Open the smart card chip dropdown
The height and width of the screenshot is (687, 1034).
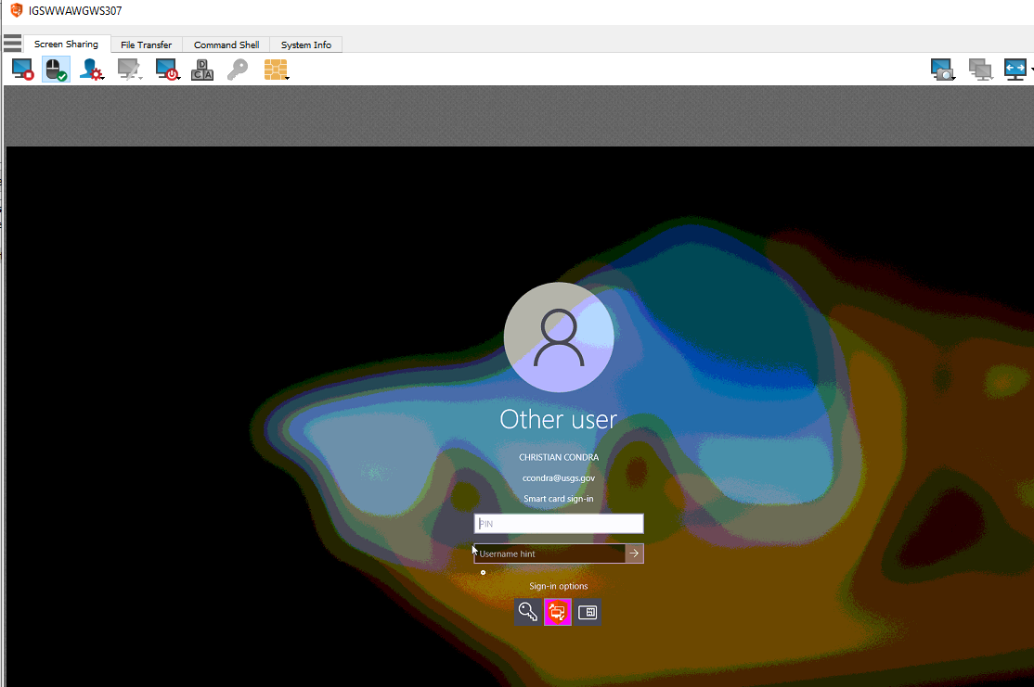point(277,70)
